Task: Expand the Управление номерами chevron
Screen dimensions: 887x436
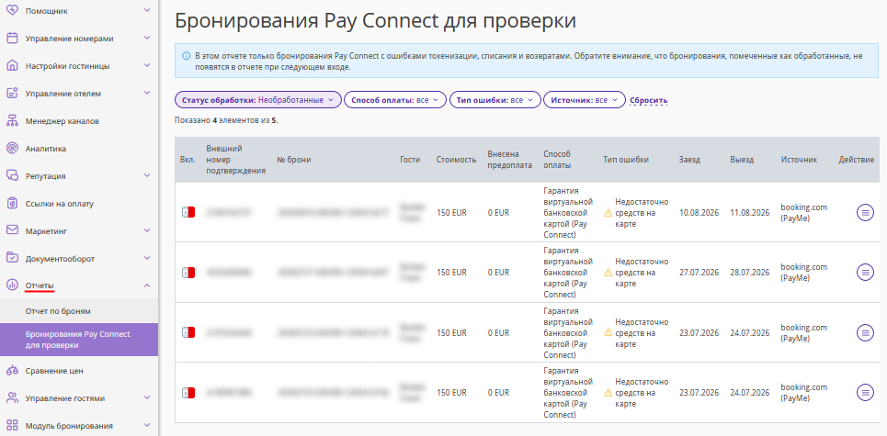Action: click(x=147, y=38)
